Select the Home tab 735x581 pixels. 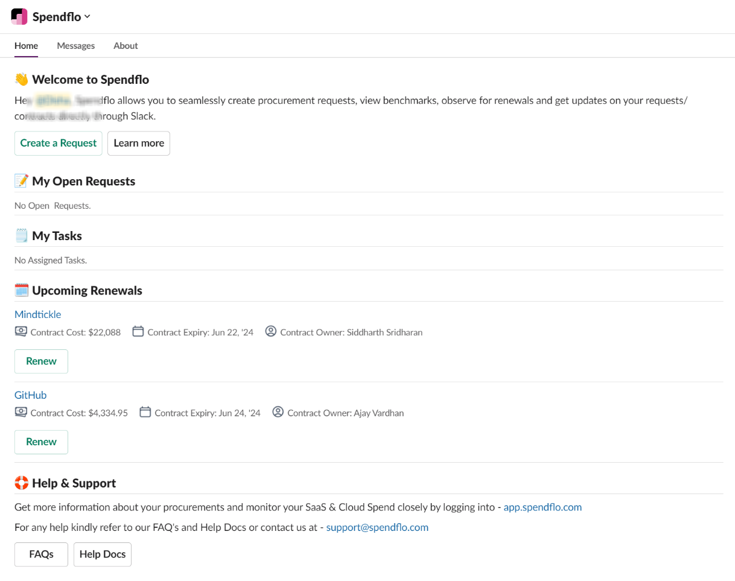click(x=26, y=46)
